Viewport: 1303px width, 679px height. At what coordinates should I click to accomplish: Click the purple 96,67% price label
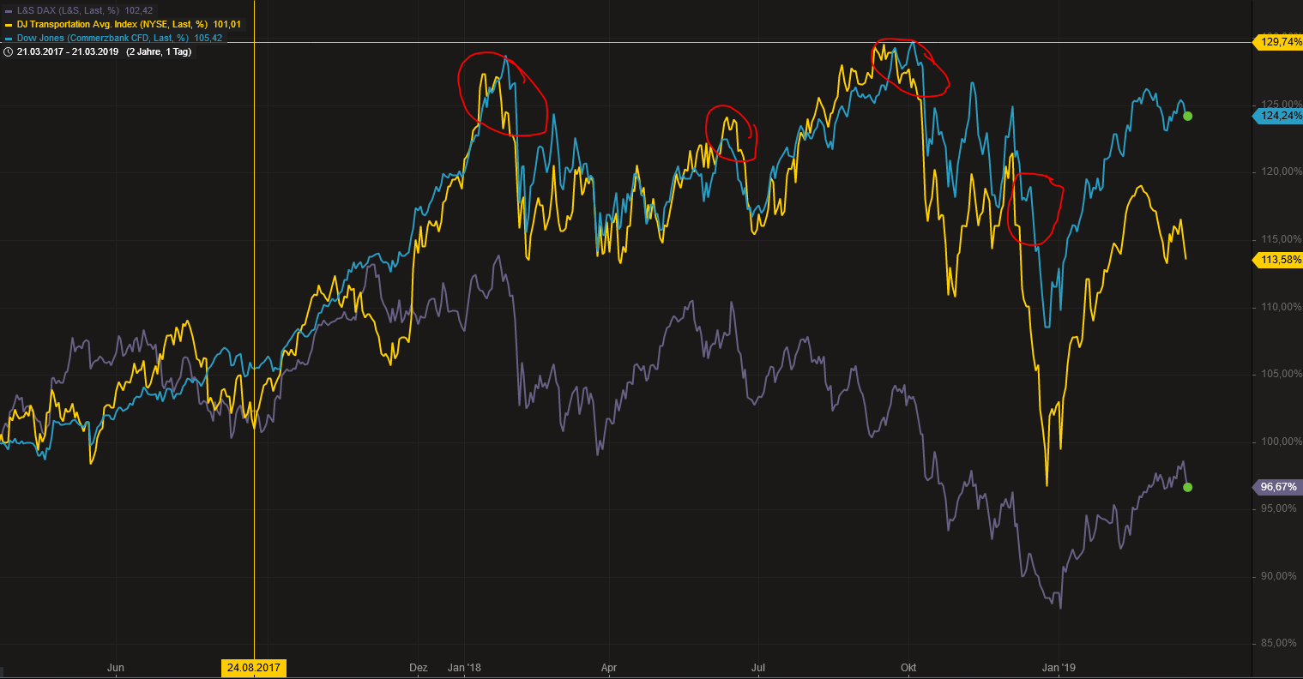tap(1276, 487)
